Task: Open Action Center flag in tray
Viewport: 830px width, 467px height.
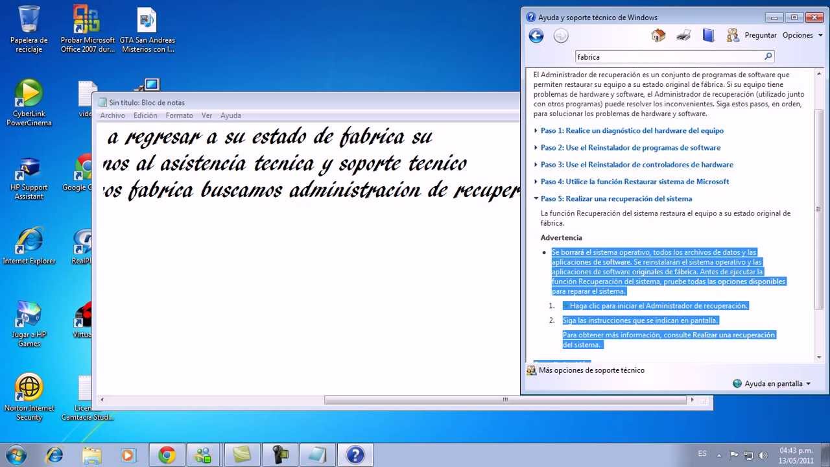Action: (733, 455)
